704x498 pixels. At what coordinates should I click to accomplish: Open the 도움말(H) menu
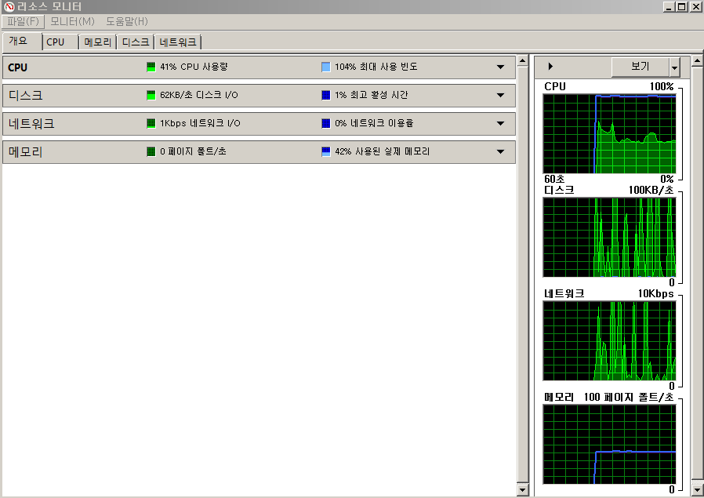(x=127, y=21)
